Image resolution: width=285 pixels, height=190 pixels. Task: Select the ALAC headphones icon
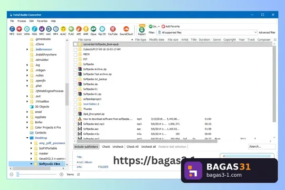(x=63, y=29)
